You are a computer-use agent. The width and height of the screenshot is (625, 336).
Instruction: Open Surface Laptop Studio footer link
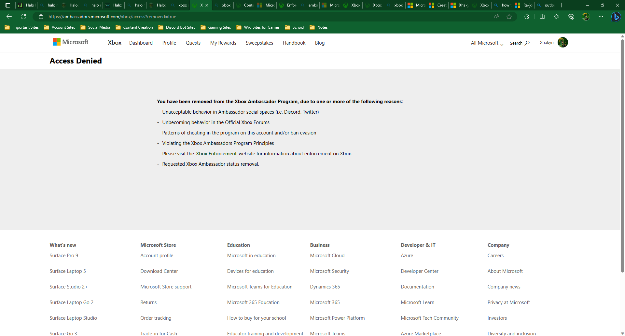[73, 318]
